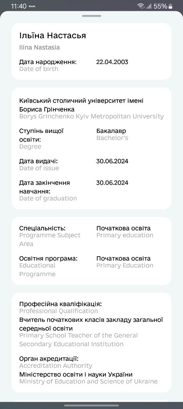Tap the cellular signal bars icon
Viewport: 183px width, 409px height.
pyautogui.click(x=149, y=6)
